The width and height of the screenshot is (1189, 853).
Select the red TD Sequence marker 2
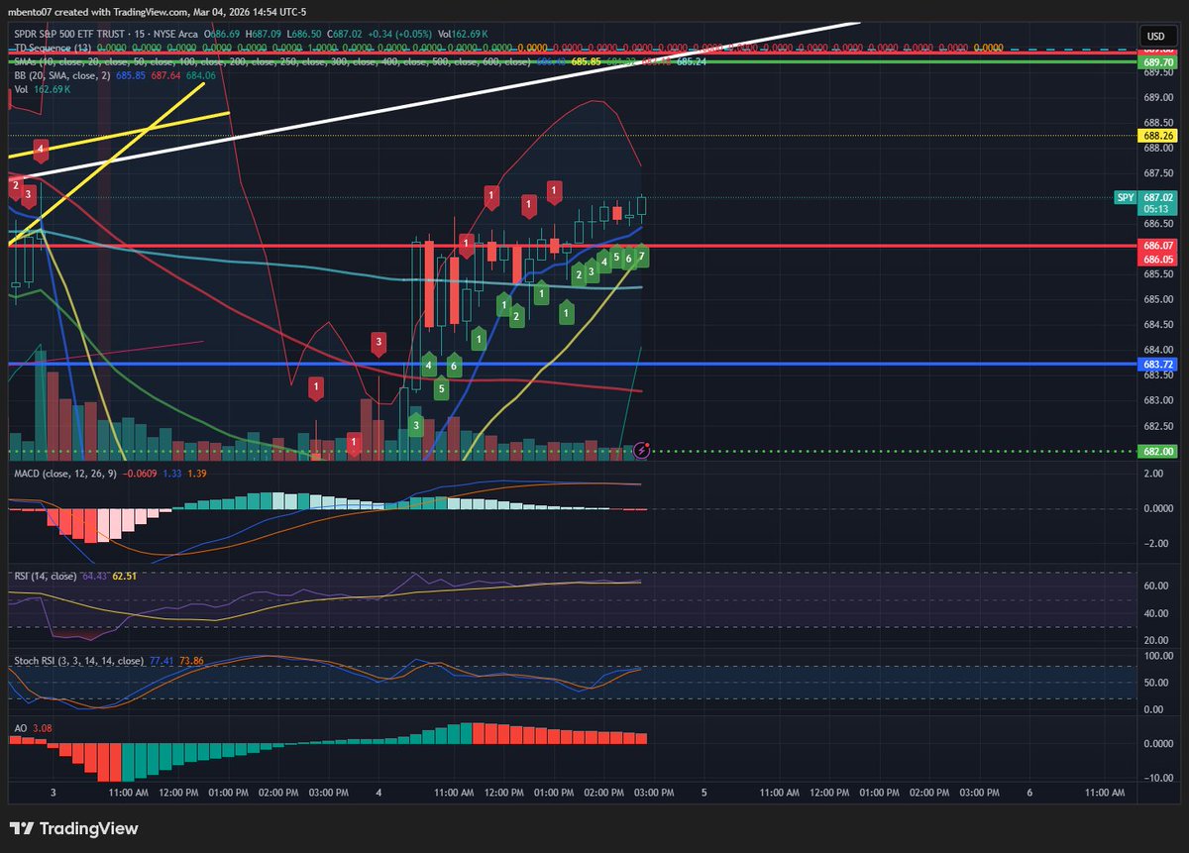click(x=16, y=185)
